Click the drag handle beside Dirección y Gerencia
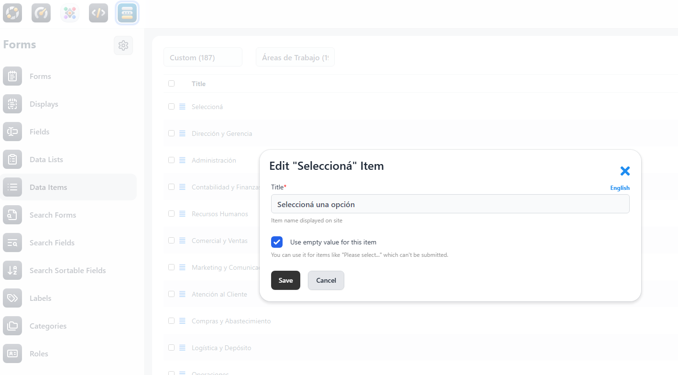This screenshot has width=678, height=375. 182,134
